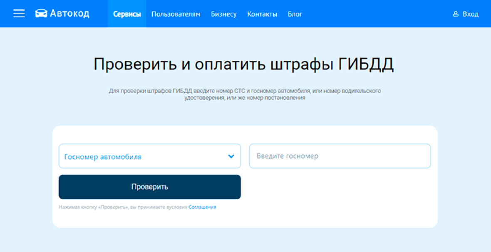Click empty space in the blue header bar
This screenshot has width=491, height=252.
374,14
